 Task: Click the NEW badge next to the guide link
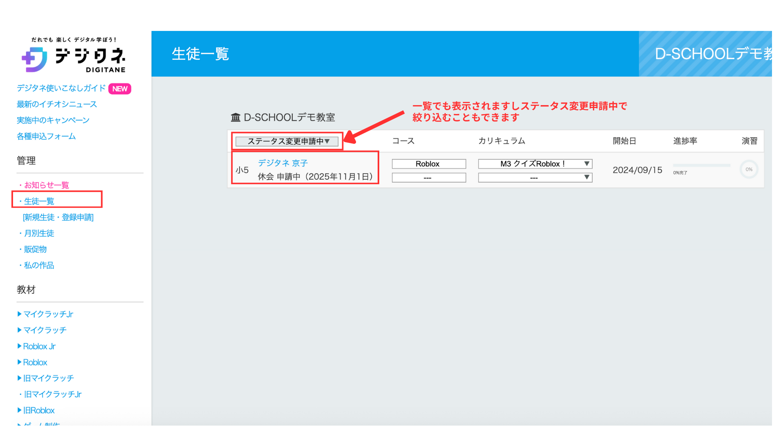[x=119, y=88]
